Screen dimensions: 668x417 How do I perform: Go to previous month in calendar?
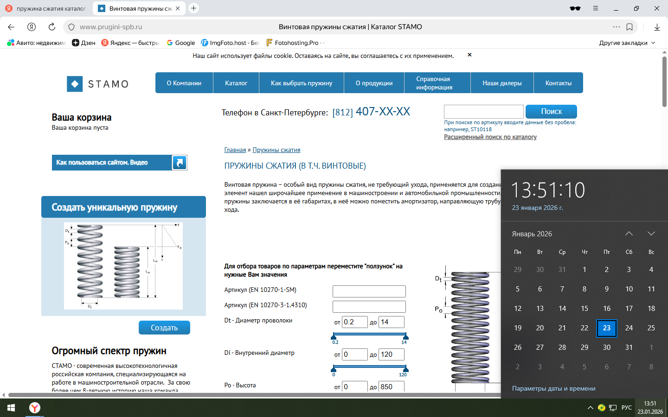pyautogui.click(x=629, y=234)
